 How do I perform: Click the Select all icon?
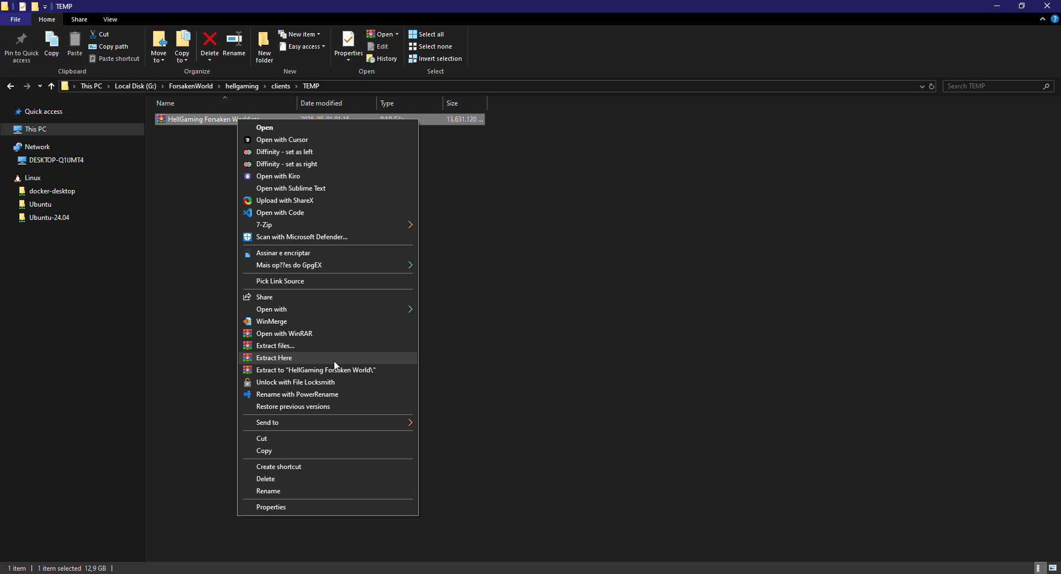tap(413, 34)
